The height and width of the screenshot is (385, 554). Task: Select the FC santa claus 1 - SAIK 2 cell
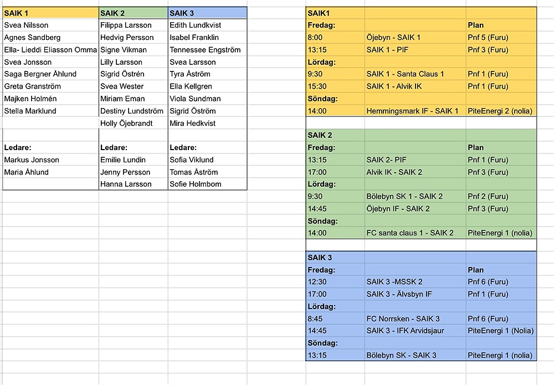[x=415, y=233]
